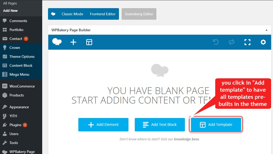Click the Tools wrench icon
This screenshot has height=154, width=273.
5,143
